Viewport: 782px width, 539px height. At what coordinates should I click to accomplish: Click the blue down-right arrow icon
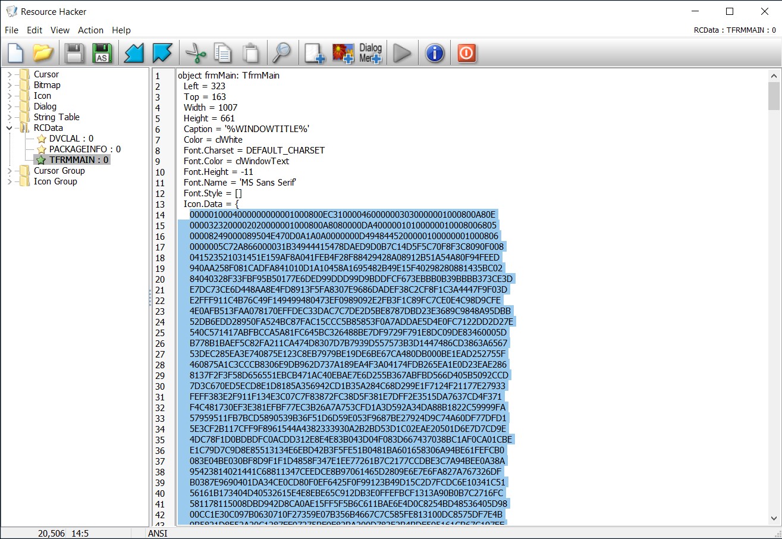(162, 53)
